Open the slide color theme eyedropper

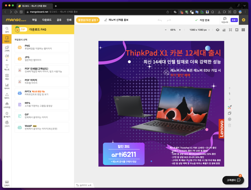(229, 107)
